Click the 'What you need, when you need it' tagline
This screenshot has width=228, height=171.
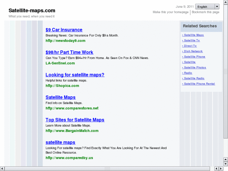click(x=32, y=16)
